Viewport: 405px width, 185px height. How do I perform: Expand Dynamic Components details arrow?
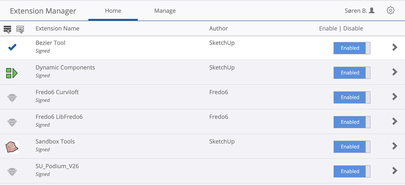[395, 72]
